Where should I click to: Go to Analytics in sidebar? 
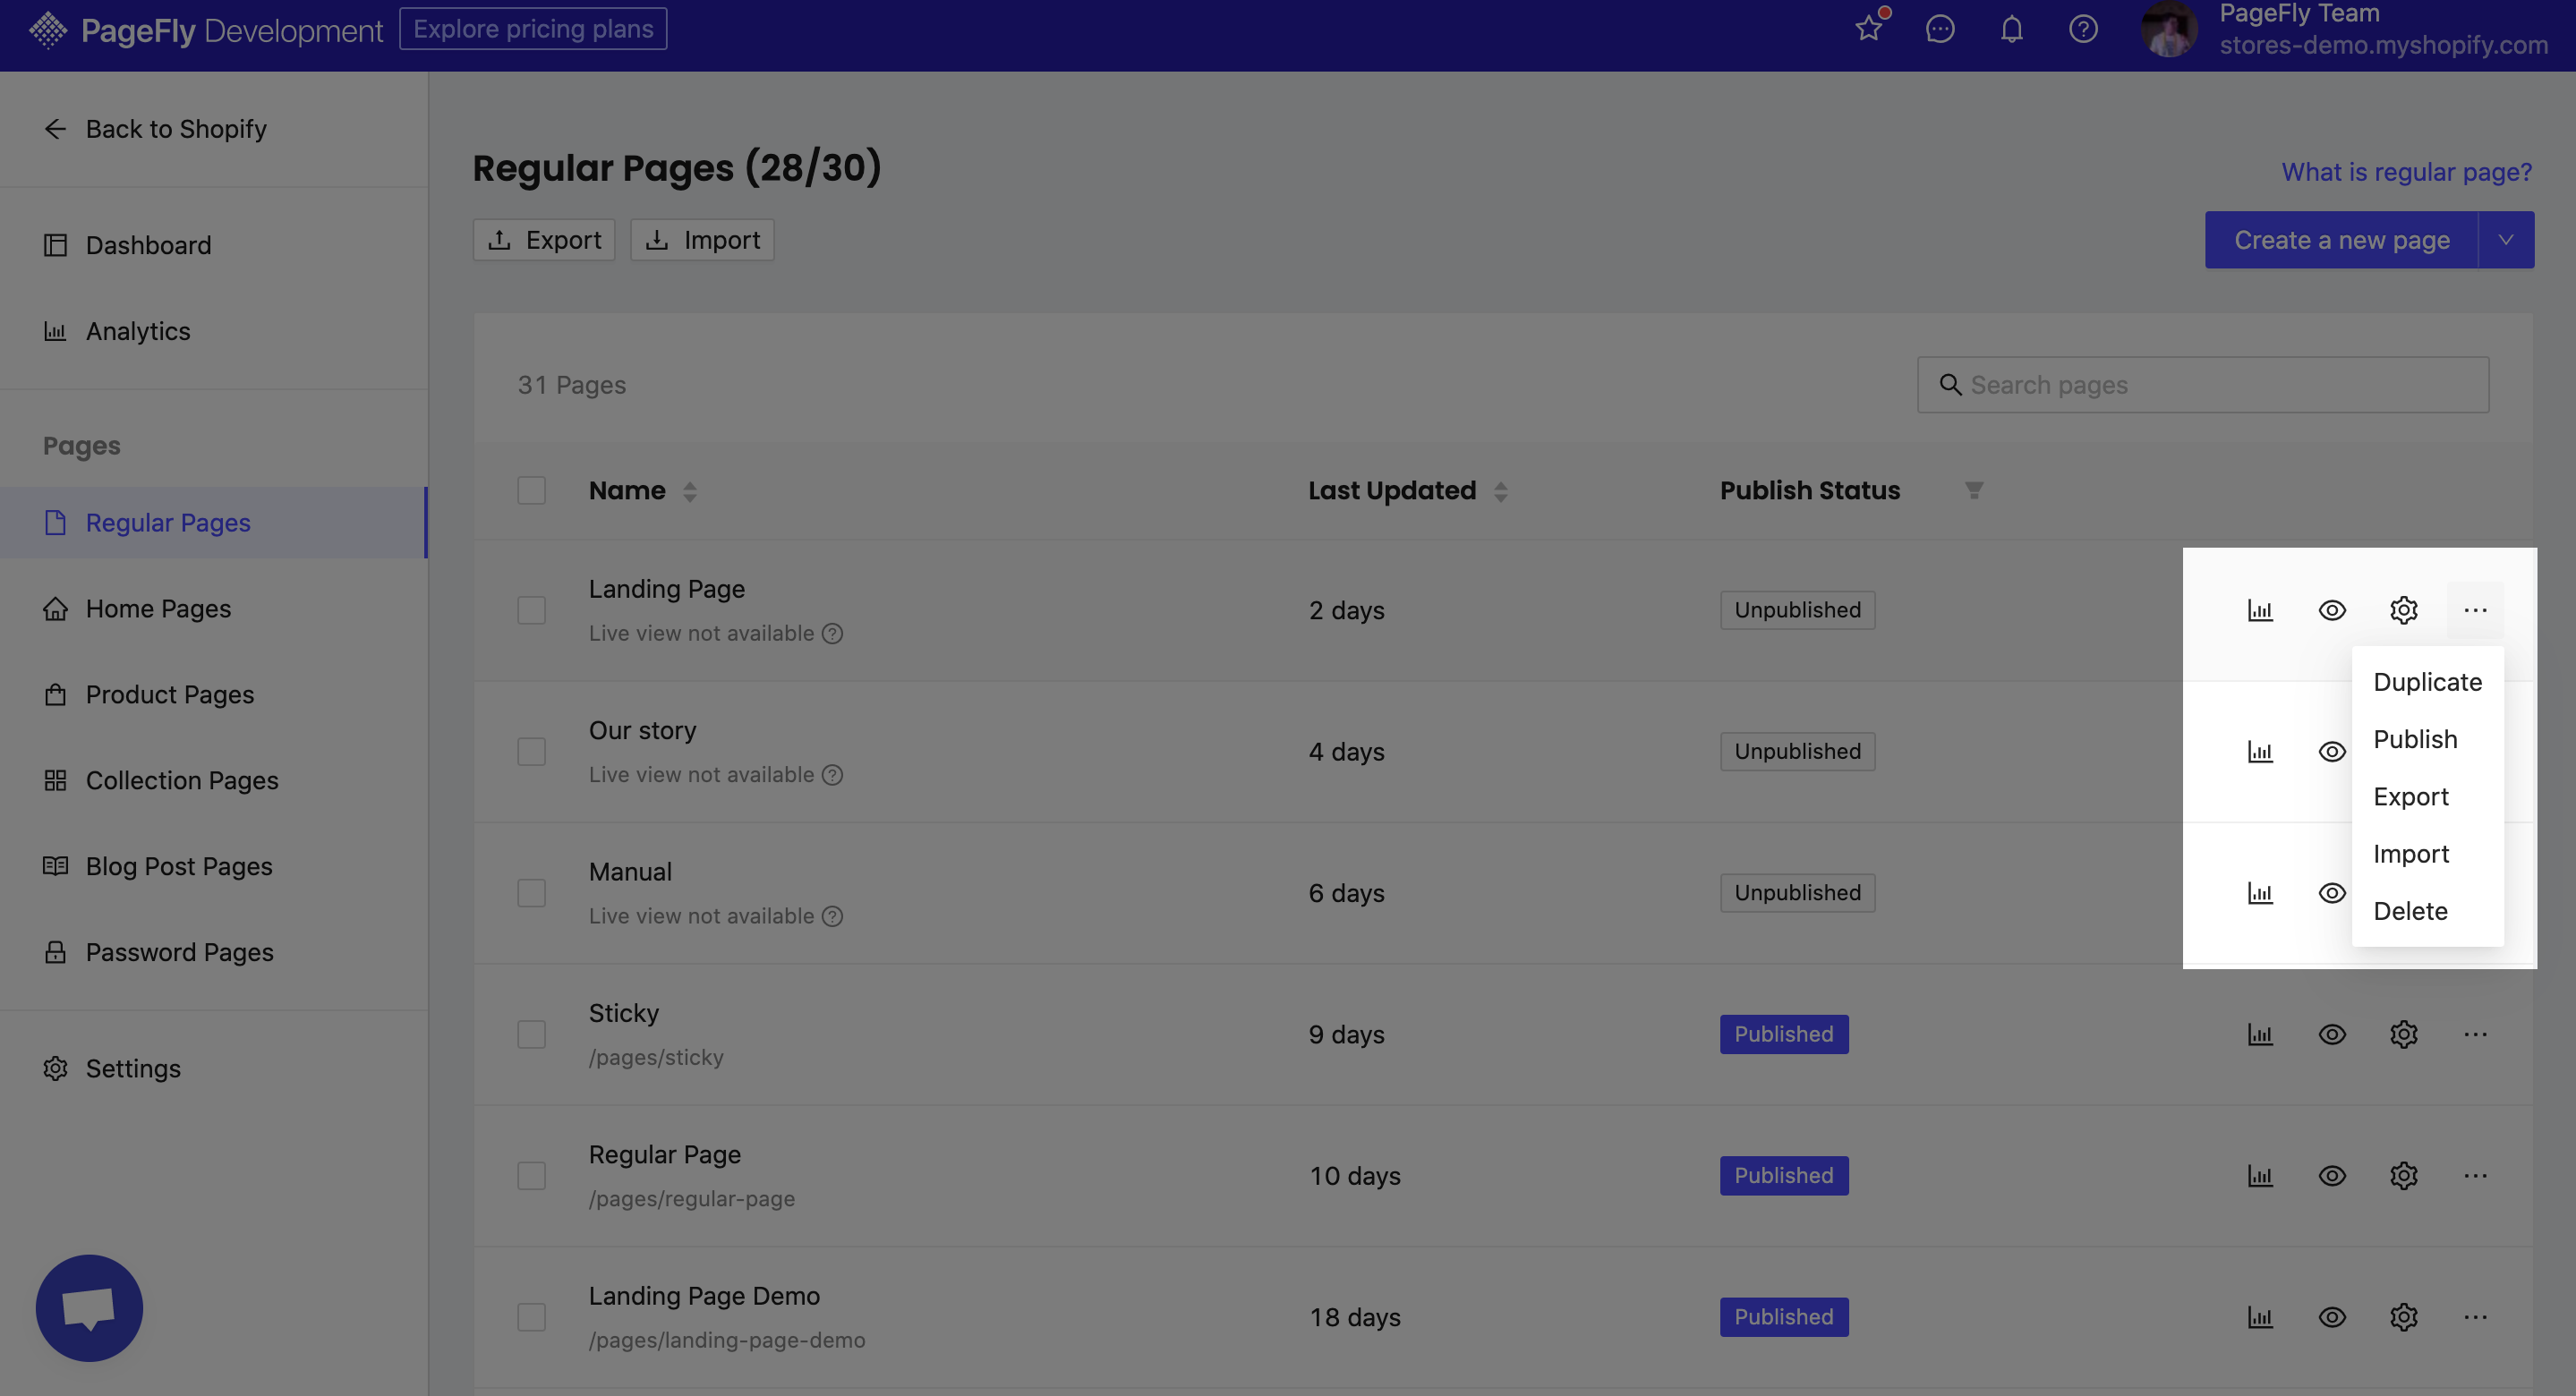point(214,332)
